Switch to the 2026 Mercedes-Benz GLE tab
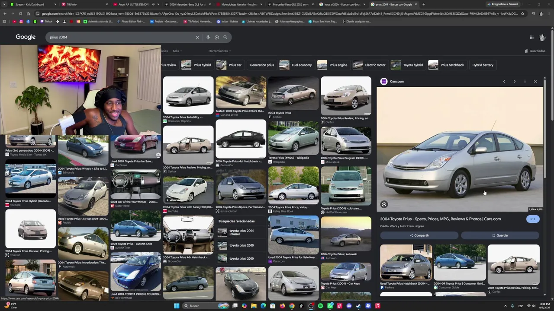Screen dimensions: 554x311 click(x=187, y=4)
